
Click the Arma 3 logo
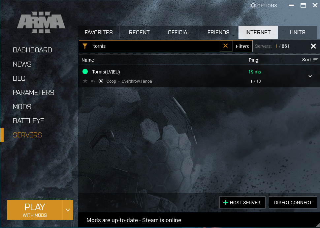tap(41, 23)
